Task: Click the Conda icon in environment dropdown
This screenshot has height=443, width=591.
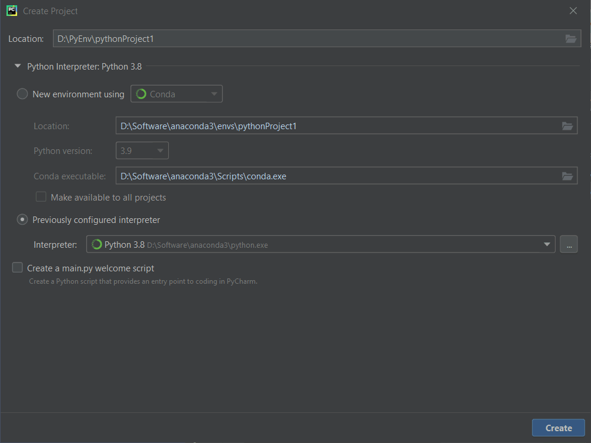Action: 141,94
